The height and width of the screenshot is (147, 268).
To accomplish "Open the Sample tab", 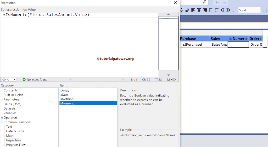I will click(x=220, y=2).
